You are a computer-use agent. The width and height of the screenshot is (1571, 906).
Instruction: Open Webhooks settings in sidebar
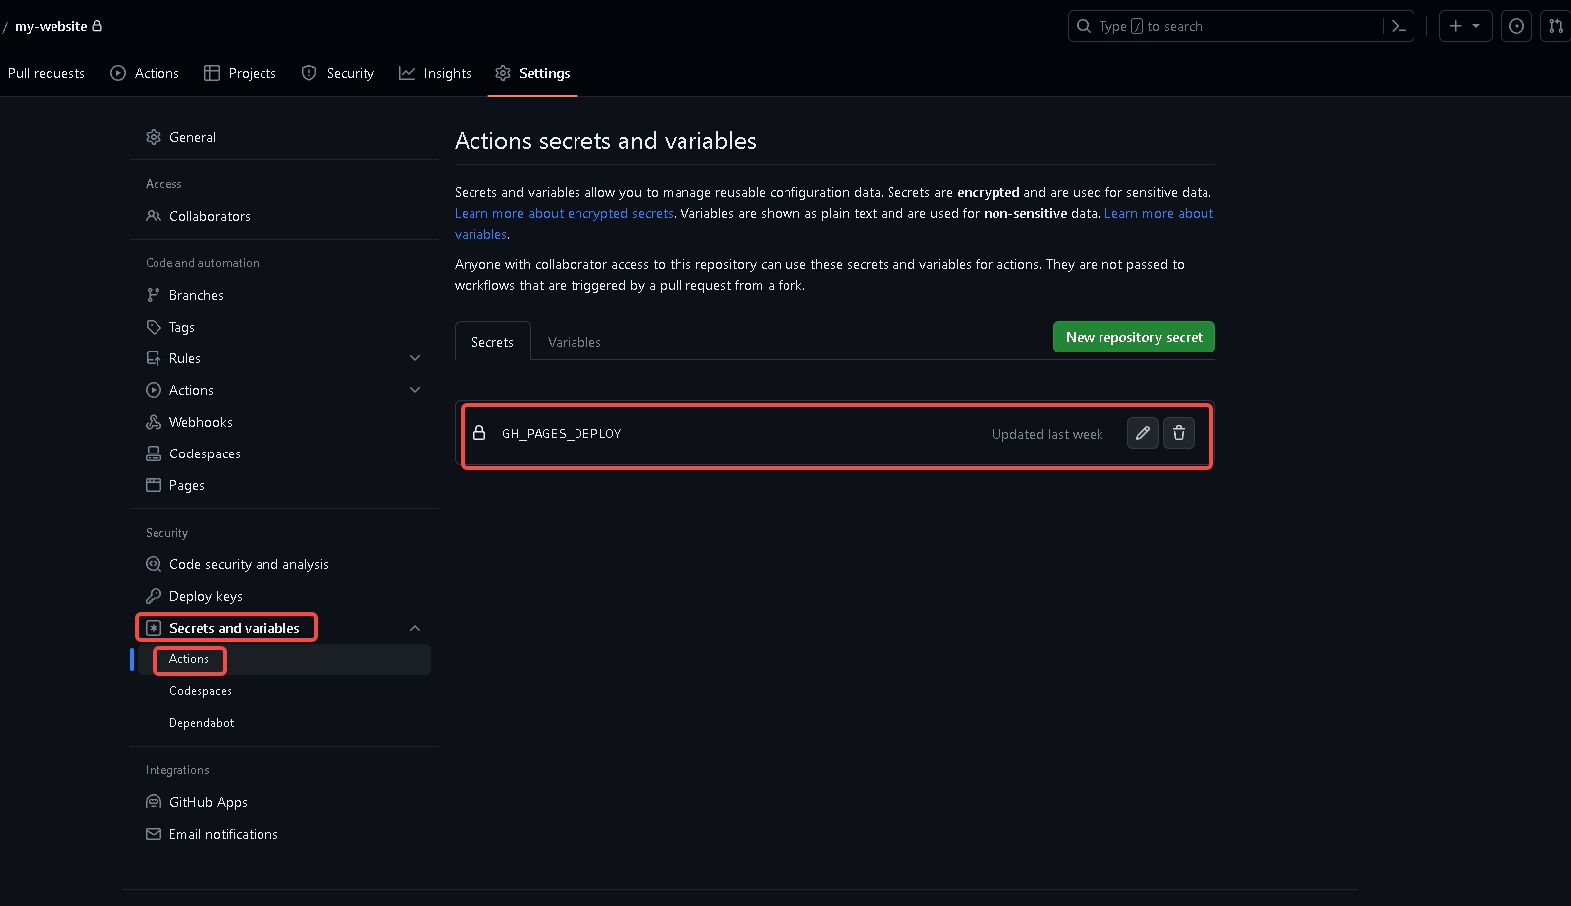(x=200, y=422)
